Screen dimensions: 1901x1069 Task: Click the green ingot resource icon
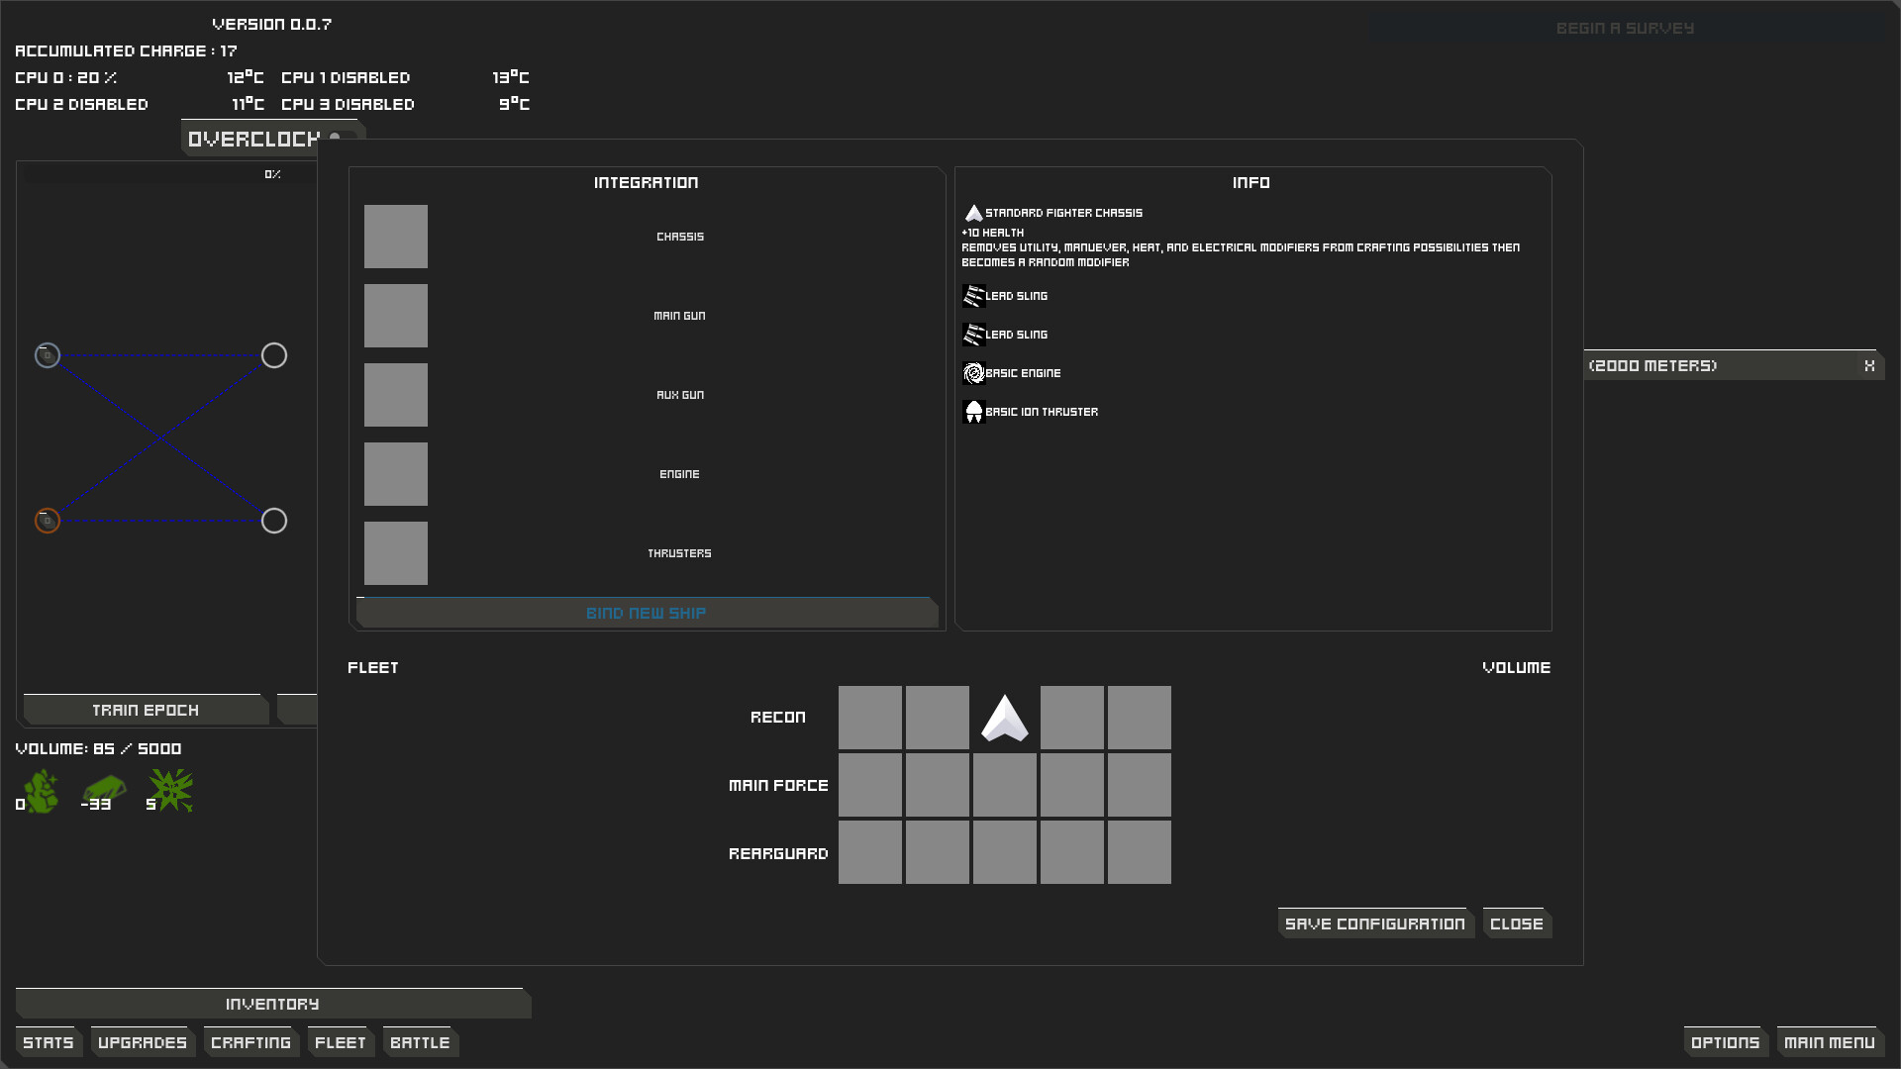click(105, 789)
